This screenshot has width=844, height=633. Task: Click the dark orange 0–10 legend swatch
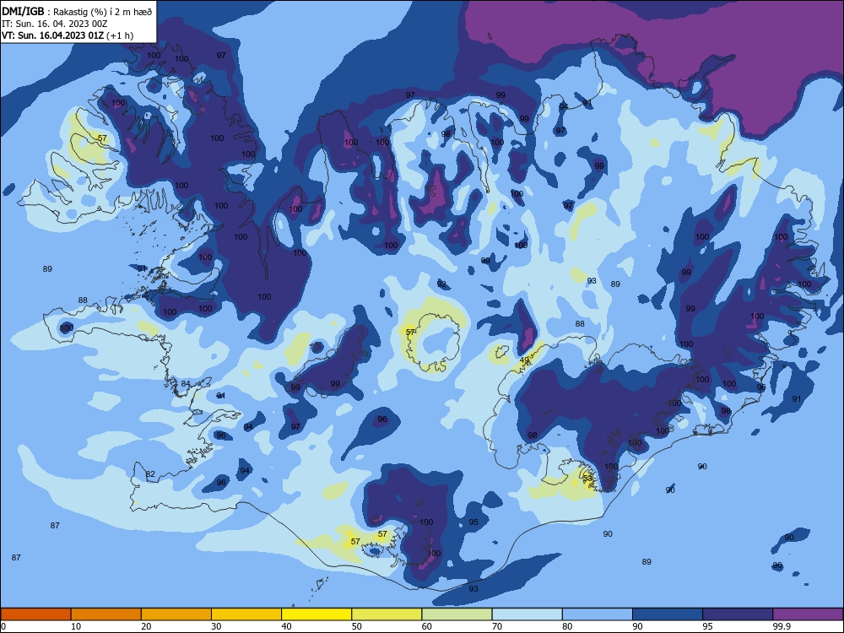pos(36,614)
